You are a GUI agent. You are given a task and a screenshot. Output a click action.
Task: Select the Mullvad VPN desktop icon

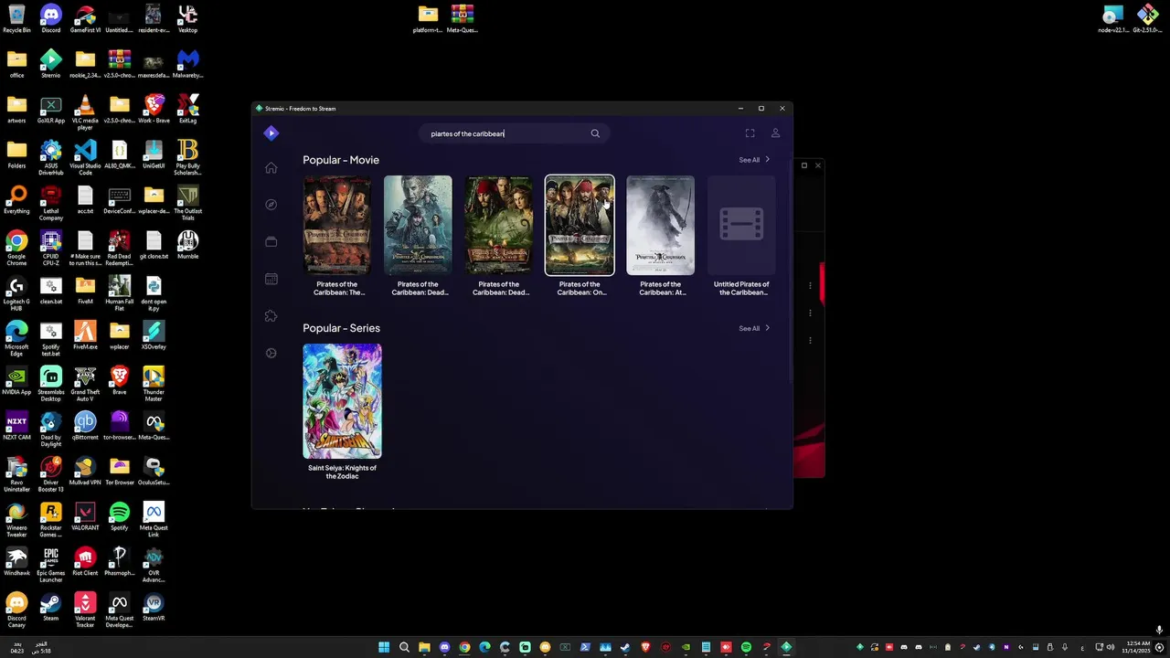tap(85, 471)
